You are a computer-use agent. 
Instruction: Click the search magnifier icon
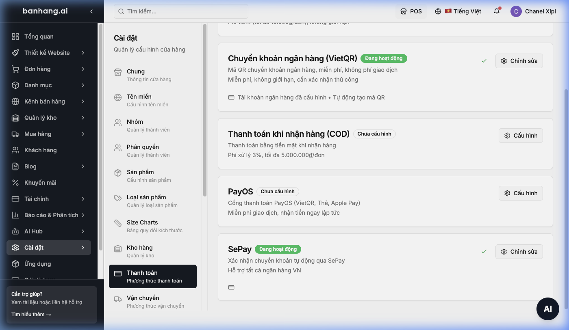pyautogui.click(x=121, y=11)
